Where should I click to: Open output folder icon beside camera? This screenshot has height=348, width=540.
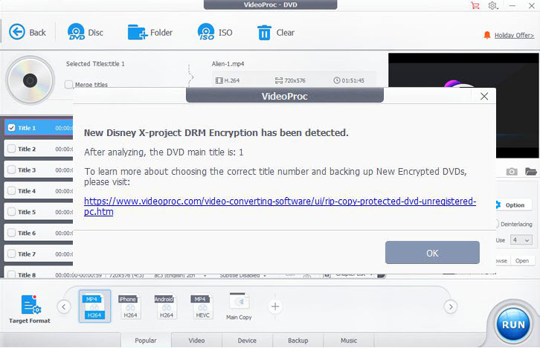pyautogui.click(x=530, y=171)
